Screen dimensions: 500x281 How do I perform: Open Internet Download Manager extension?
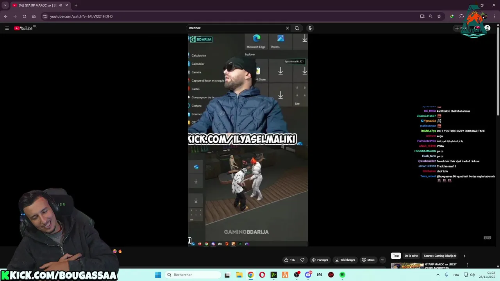coord(452,16)
